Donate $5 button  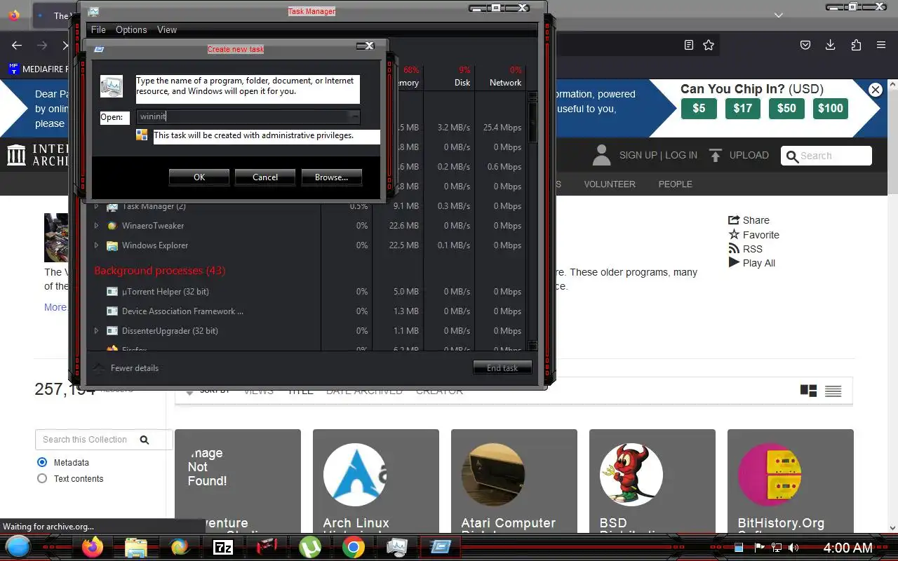(x=699, y=108)
